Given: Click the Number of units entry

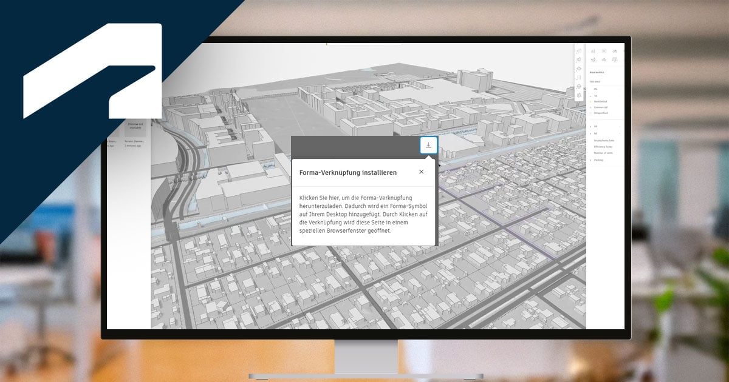Looking at the screenshot, I should [x=603, y=153].
